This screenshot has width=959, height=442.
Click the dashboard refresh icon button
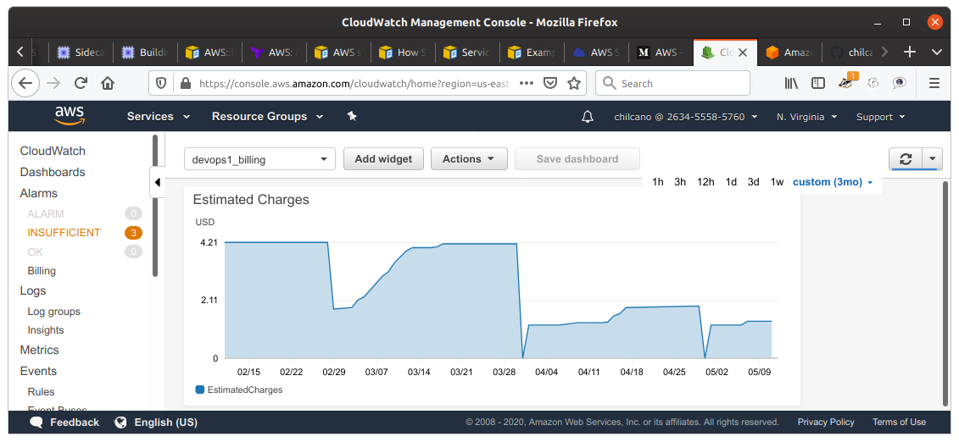coord(906,158)
